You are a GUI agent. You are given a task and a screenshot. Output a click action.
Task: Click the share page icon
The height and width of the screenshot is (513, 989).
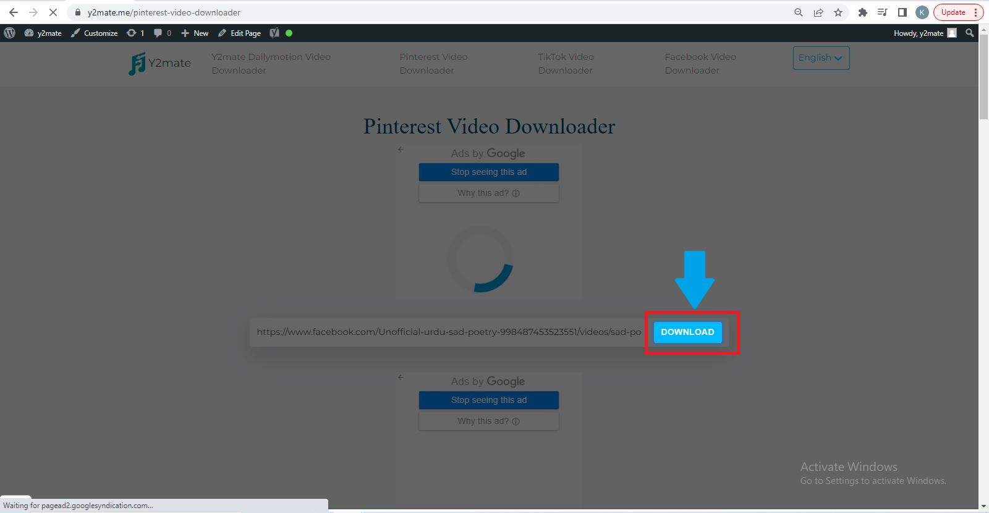818,12
